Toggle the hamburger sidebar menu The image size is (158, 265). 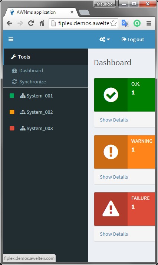11,39
